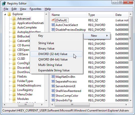Viewport: 135px width, 115px height.
Task: Click the Registry Editor title bar icon
Action: [x=4, y=3]
